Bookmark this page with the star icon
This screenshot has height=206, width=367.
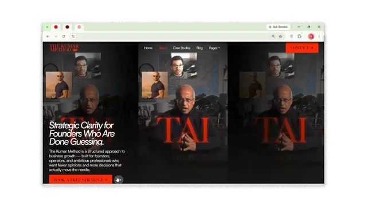pyautogui.click(x=280, y=37)
